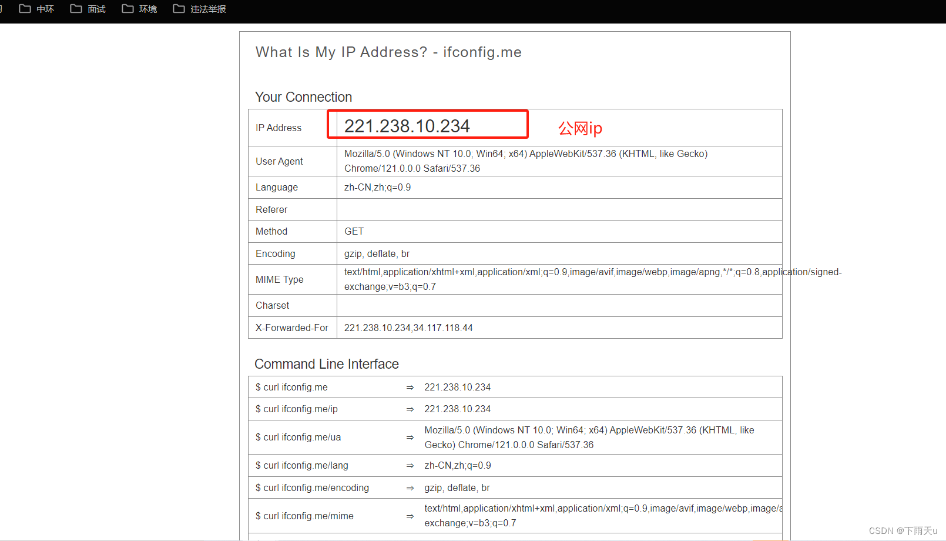Click the Method row label
Image resolution: width=946 pixels, height=541 pixels.
click(x=271, y=231)
